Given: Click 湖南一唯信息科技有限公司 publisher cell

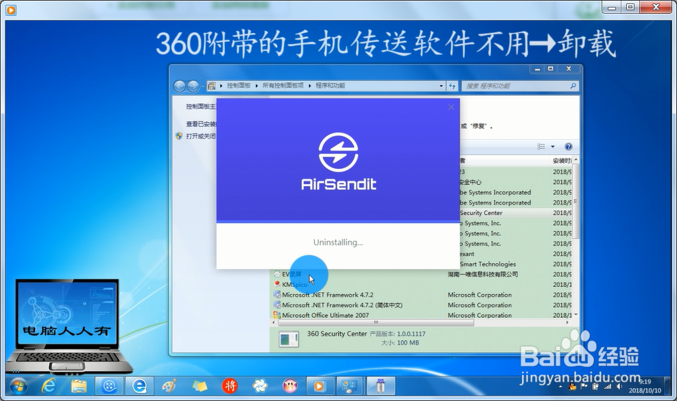Looking at the screenshot, I should (483, 274).
